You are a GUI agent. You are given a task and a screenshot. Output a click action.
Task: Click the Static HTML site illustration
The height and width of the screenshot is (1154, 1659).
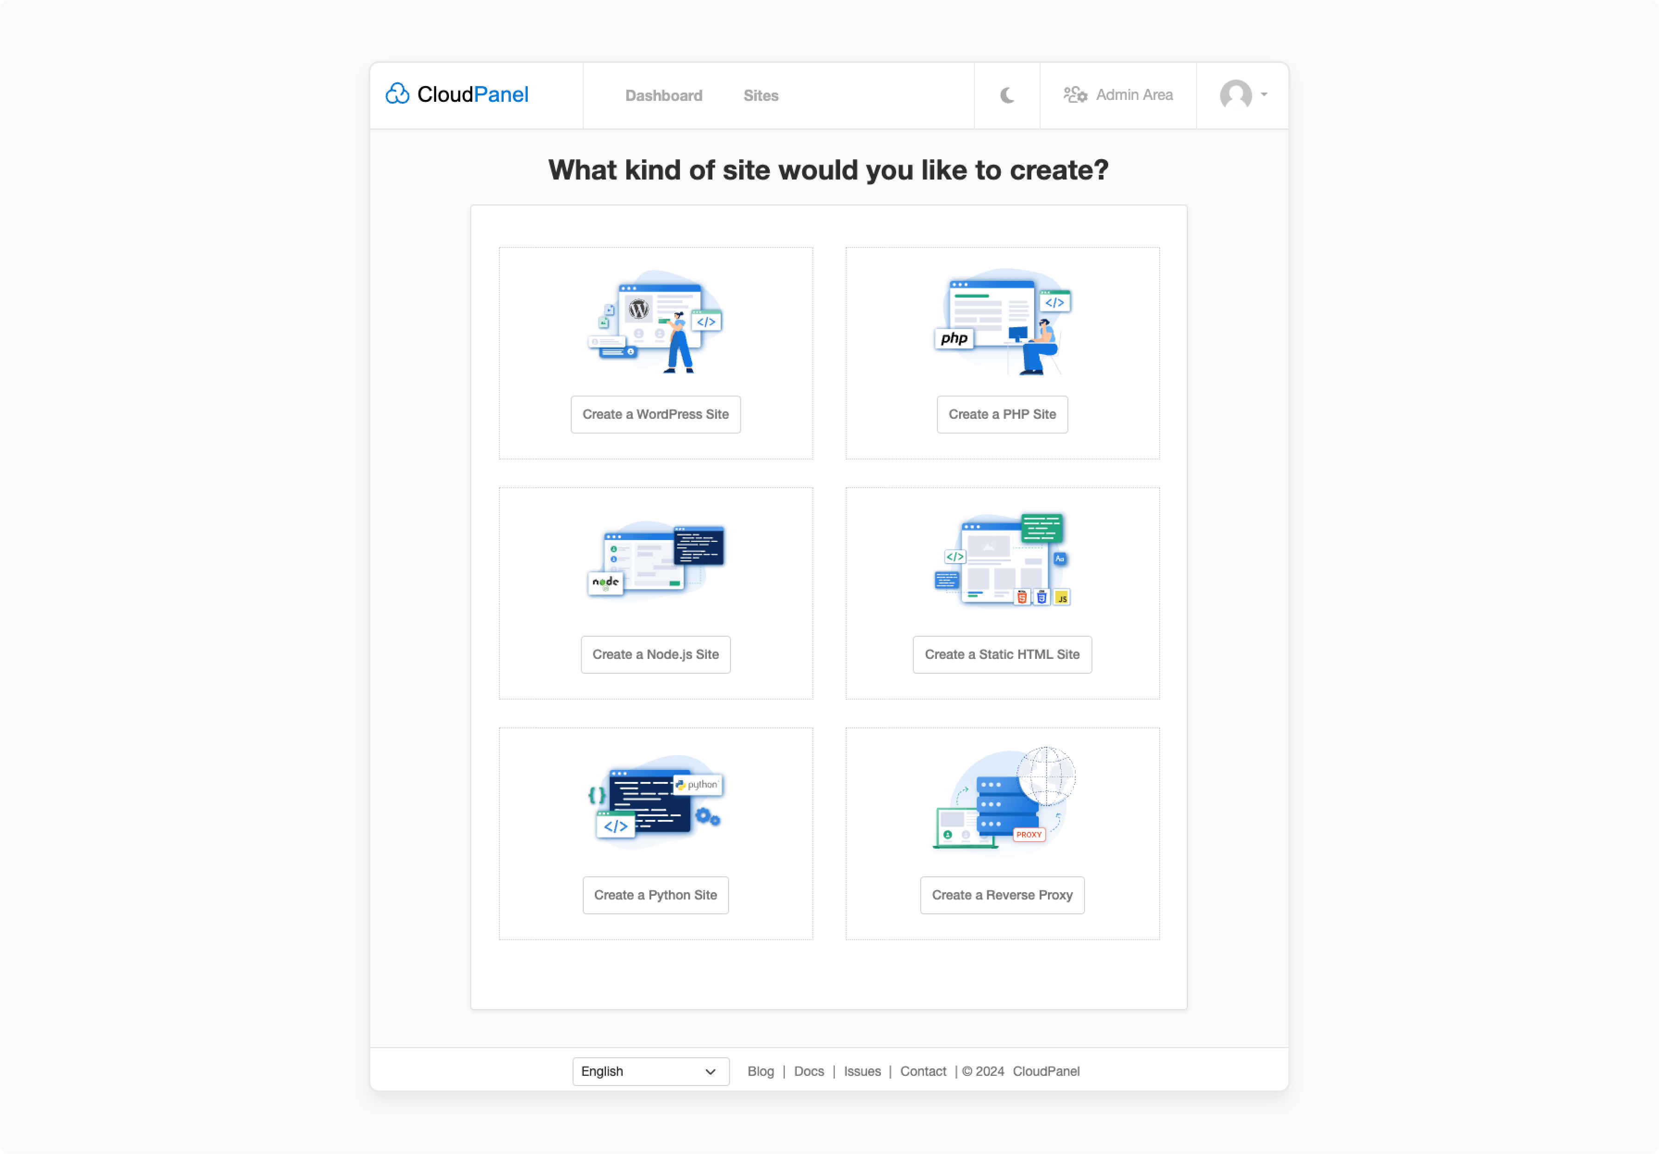click(x=1002, y=560)
